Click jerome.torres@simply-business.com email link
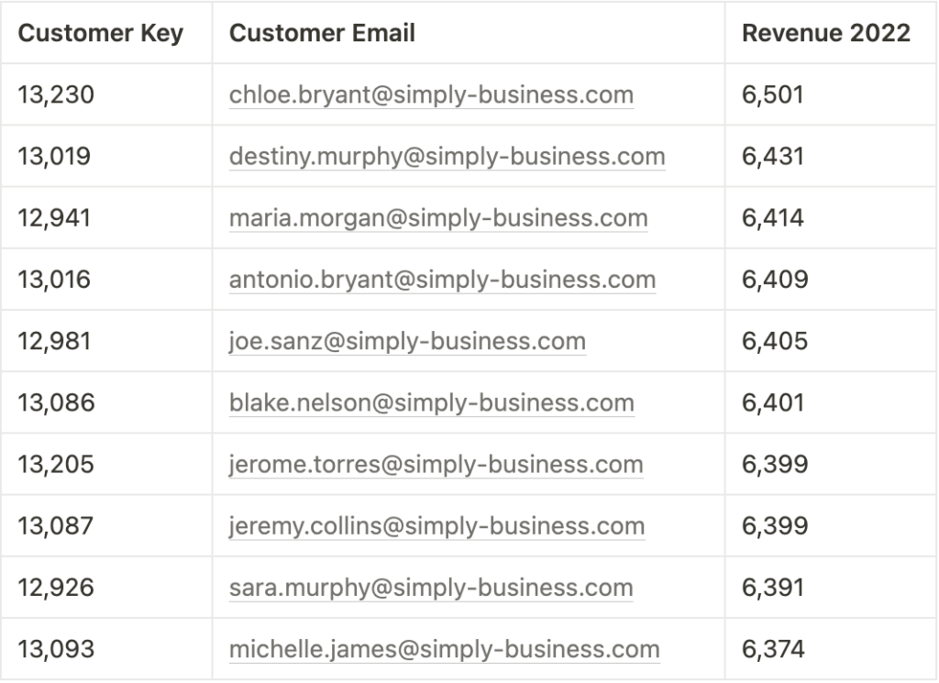Viewport: 939px width, 683px height. tap(436, 465)
